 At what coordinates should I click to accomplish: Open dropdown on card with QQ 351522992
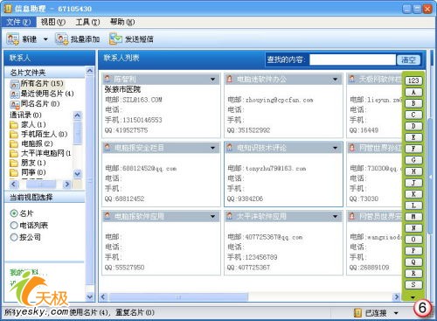tap(336, 79)
